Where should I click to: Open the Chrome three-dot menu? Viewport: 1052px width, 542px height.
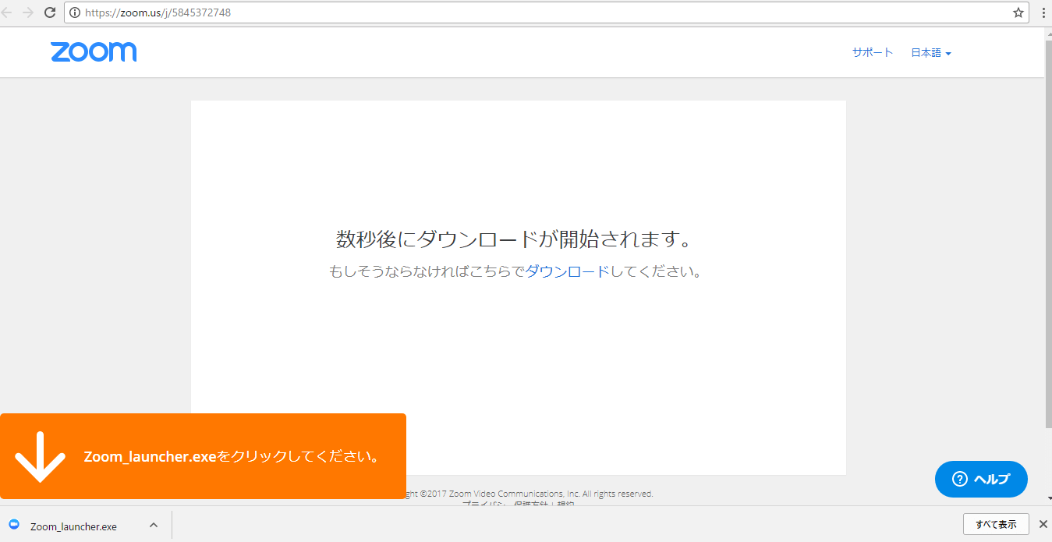pos(1043,12)
